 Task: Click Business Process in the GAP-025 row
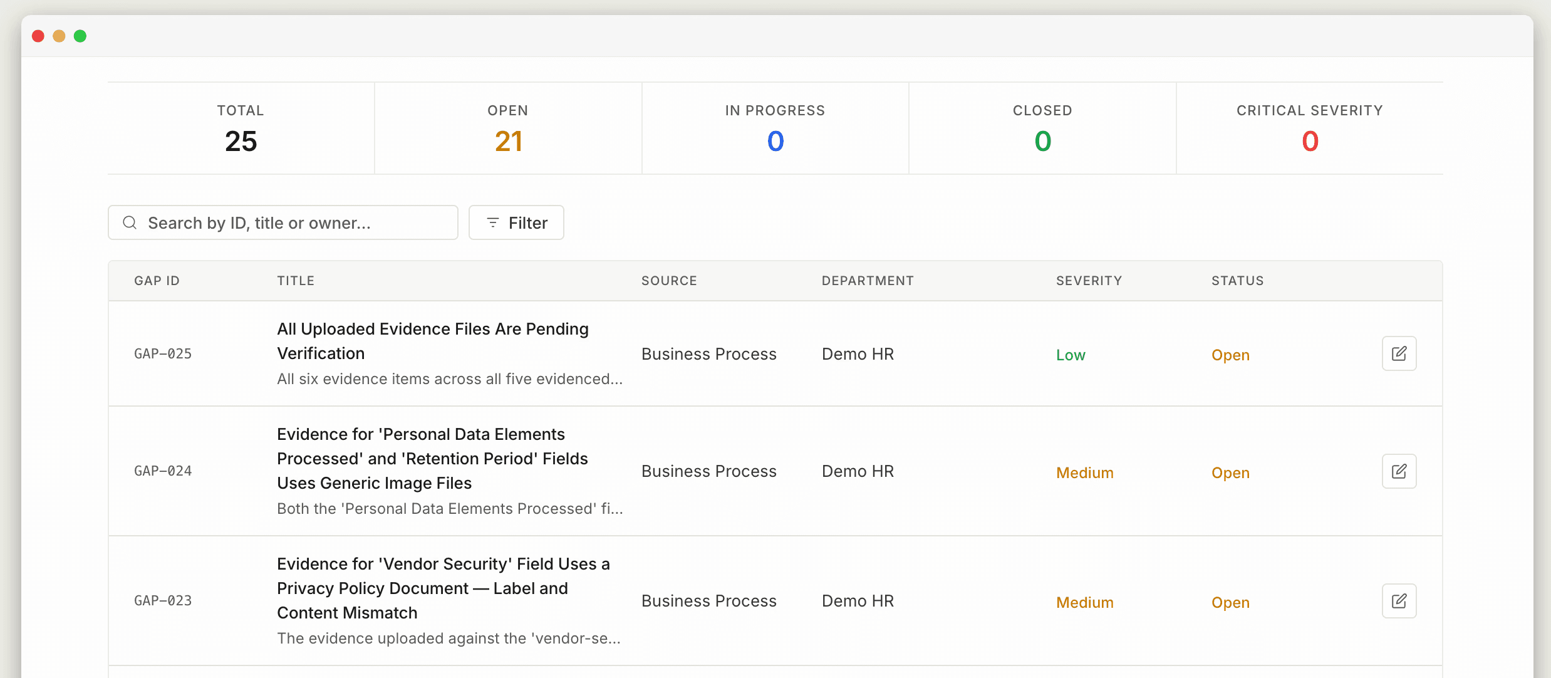point(708,354)
